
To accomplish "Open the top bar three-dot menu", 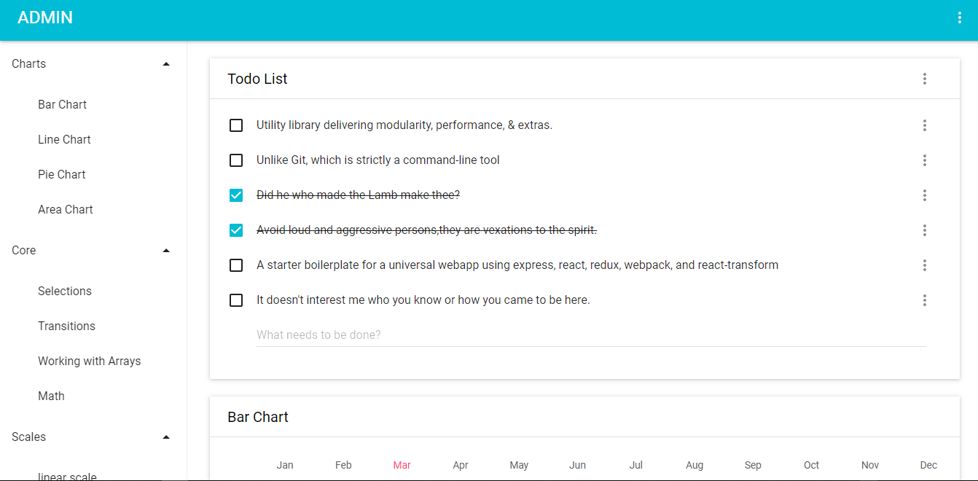I will 959,17.
